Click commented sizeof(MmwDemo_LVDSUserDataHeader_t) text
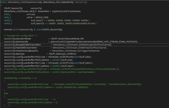Image resolution: width=169 pixels, height=108 pixels. coord(97,69)
